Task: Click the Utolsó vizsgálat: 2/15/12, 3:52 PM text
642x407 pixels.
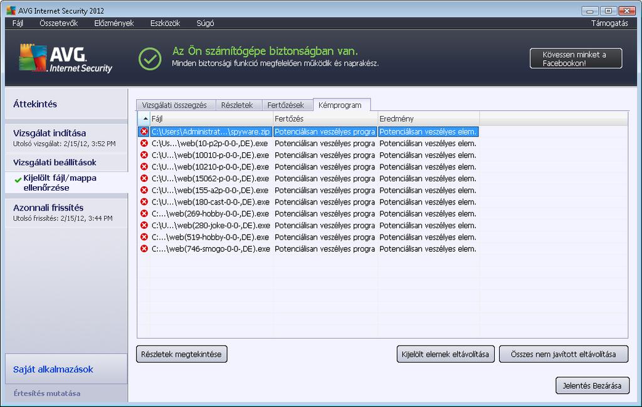Action: [65, 144]
